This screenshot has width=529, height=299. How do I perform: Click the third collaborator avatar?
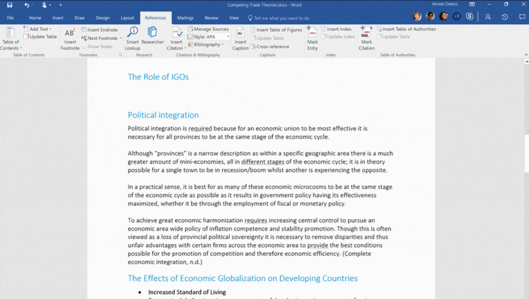pyautogui.click(x=443, y=16)
